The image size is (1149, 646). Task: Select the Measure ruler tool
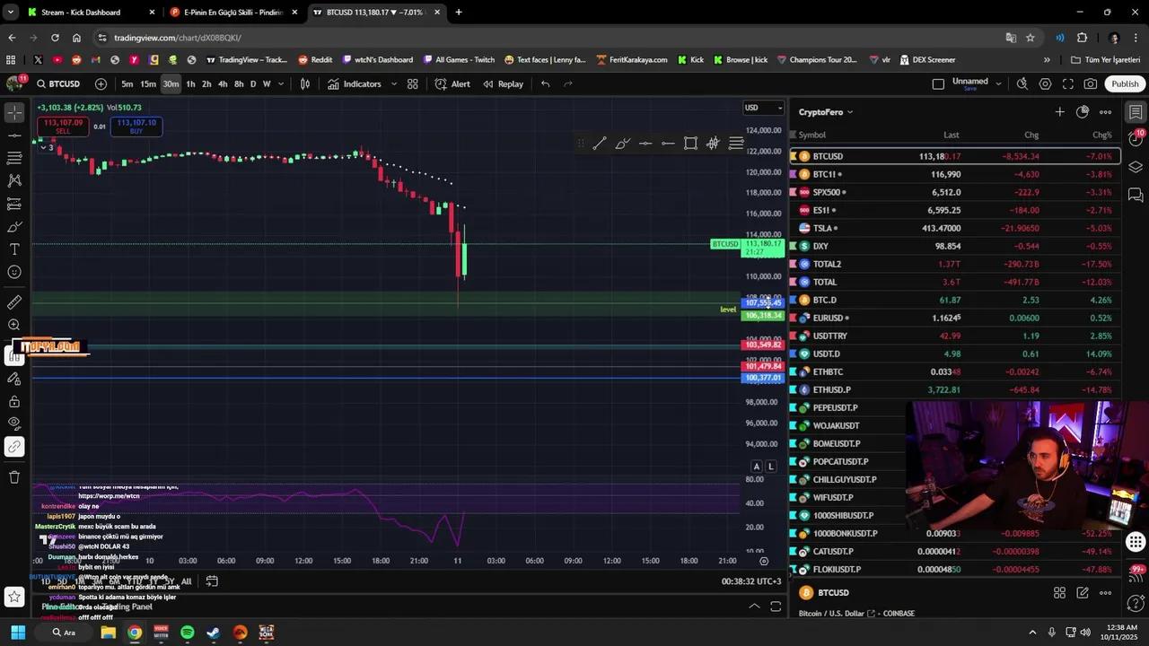pyautogui.click(x=14, y=302)
